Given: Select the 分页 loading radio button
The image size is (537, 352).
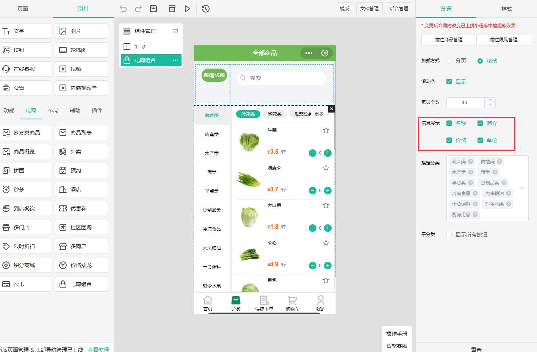Looking at the screenshot, I should pos(449,61).
